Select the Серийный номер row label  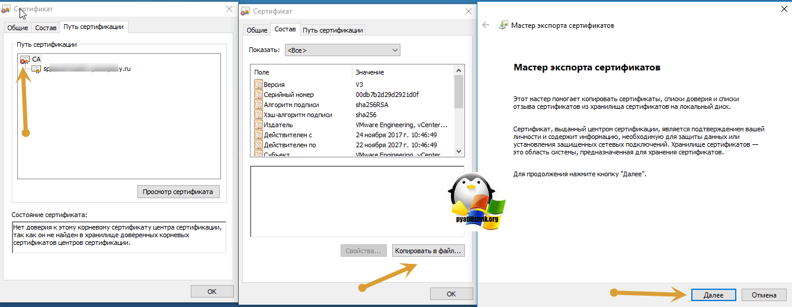(x=288, y=95)
